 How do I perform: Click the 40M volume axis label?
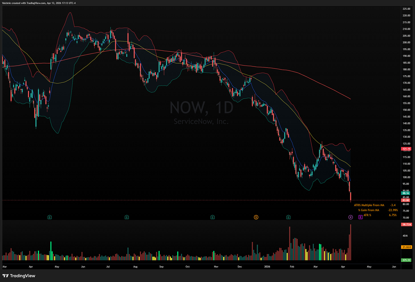click(x=405, y=236)
